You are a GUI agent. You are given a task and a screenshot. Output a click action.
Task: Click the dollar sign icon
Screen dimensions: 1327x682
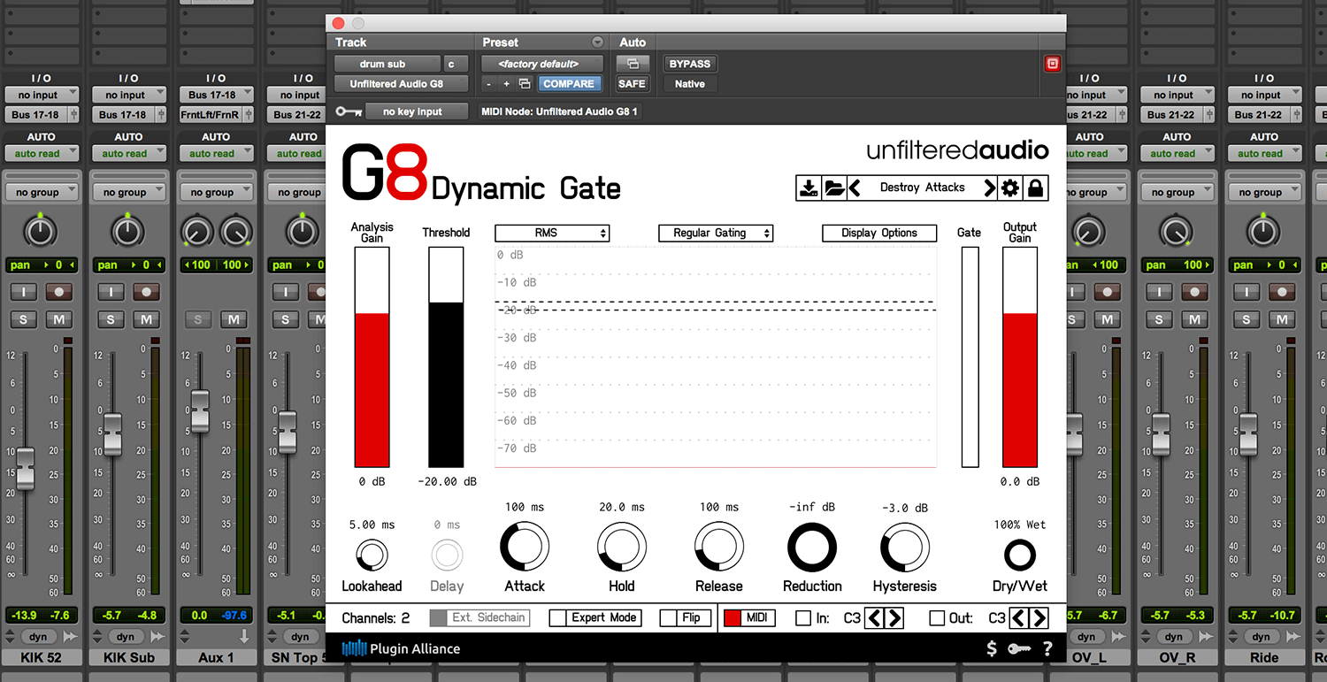coord(993,648)
